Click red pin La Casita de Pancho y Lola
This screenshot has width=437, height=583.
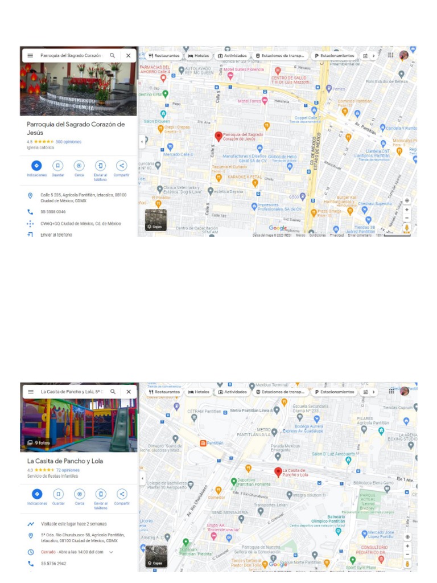click(278, 473)
